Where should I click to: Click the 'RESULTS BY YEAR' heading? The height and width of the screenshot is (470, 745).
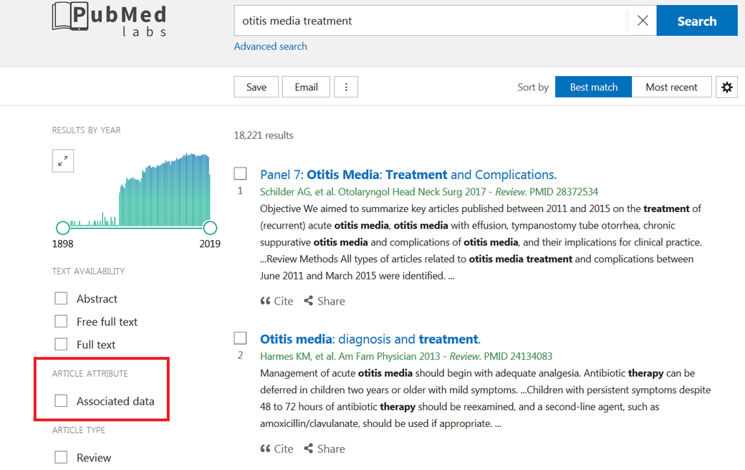tap(87, 130)
